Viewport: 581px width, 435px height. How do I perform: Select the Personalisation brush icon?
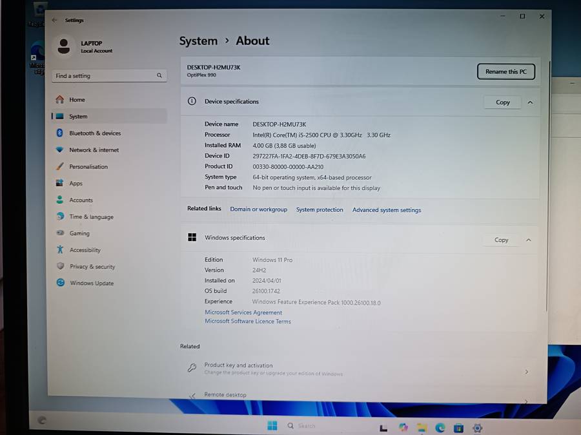point(60,167)
